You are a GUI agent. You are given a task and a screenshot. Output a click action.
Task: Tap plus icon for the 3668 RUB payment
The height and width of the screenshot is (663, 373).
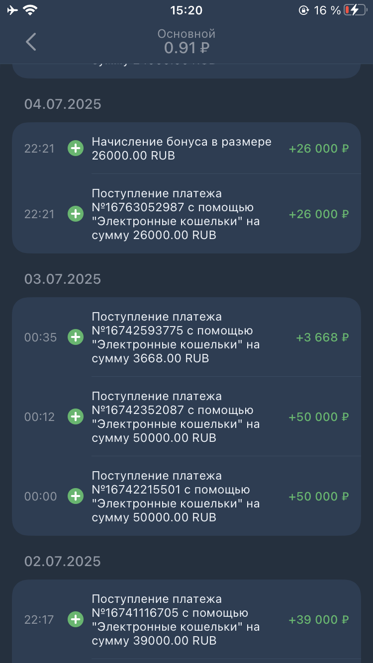[x=76, y=337]
